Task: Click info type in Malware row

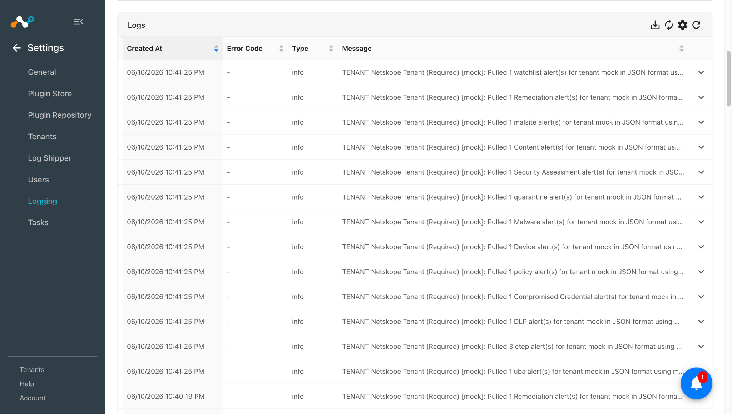Action: click(x=298, y=222)
